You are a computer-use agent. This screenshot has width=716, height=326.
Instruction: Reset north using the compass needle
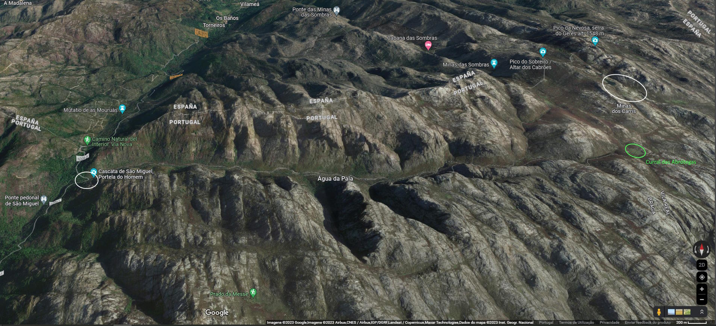click(702, 249)
